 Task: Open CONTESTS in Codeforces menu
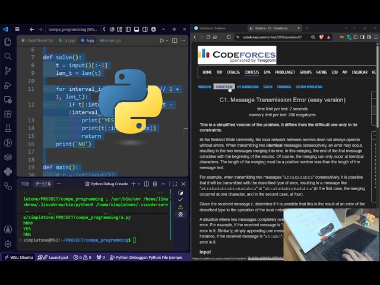(252, 72)
